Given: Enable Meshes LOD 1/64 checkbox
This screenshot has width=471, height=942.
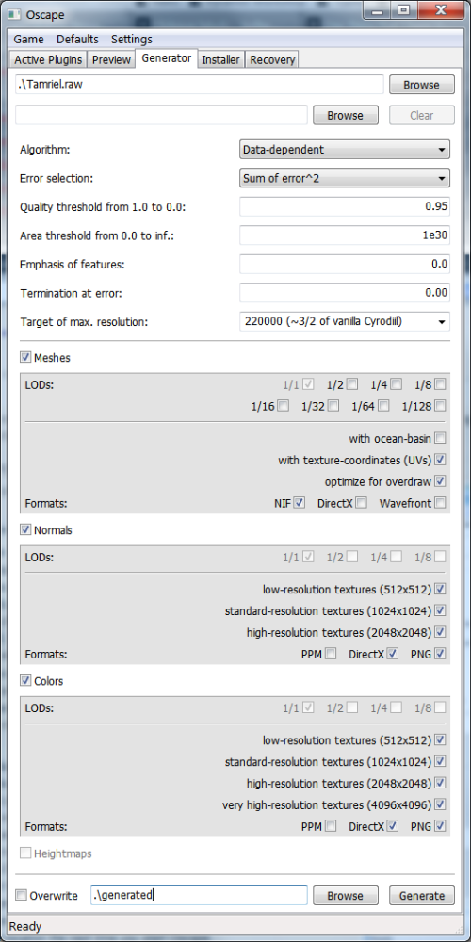Looking at the screenshot, I should (x=384, y=406).
